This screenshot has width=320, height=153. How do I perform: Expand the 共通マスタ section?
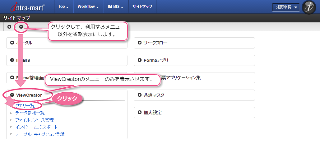140,95
